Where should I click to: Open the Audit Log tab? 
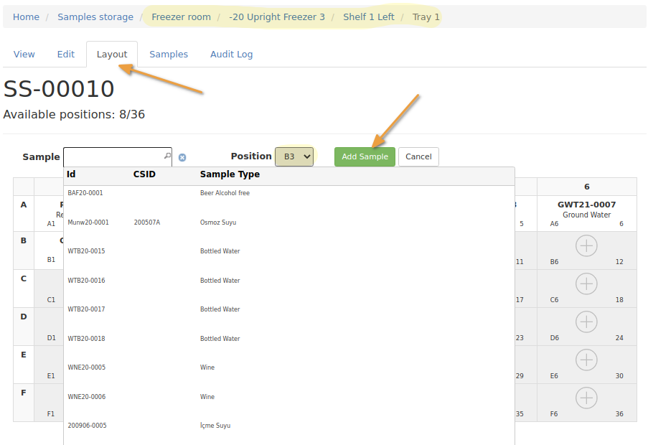[231, 54]
